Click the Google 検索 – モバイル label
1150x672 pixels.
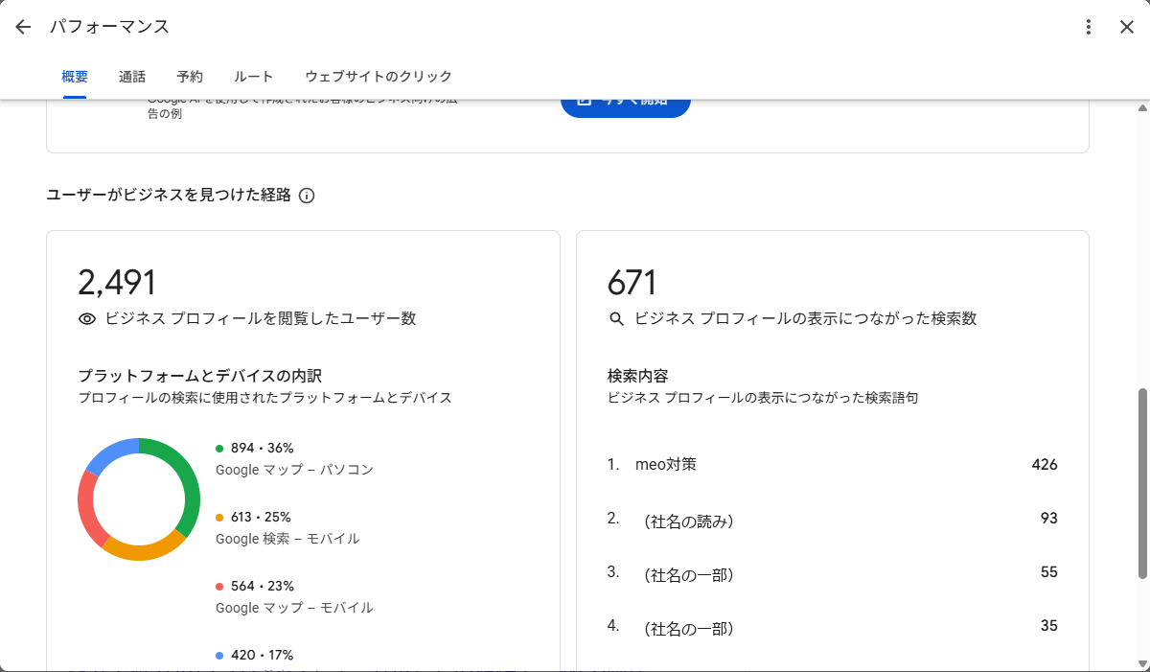(287, 539)
